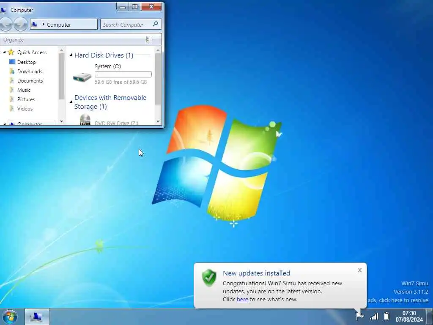
Task: Change view layout icon
Action: (x=149, y=39)
